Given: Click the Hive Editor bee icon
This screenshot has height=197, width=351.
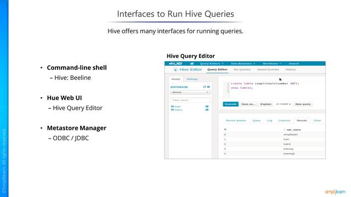Looking at the screenshot, I should click(175, 69).
